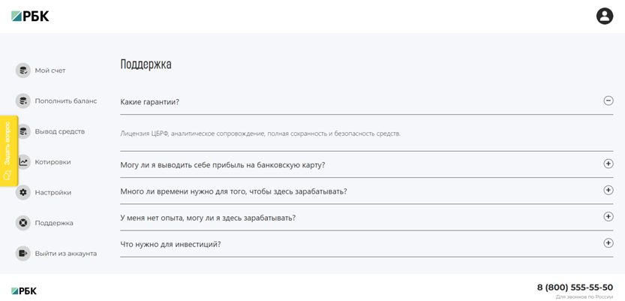Image resolution: width=625 pixels, height=301 pixels.
Task: Select Мой счет menu label
Action: click(50, 71)
